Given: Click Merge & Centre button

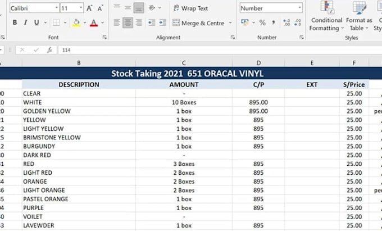Looking at the screenshot, I should [198, 23].
